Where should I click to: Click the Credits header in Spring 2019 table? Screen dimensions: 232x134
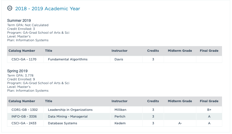point(153,101)
